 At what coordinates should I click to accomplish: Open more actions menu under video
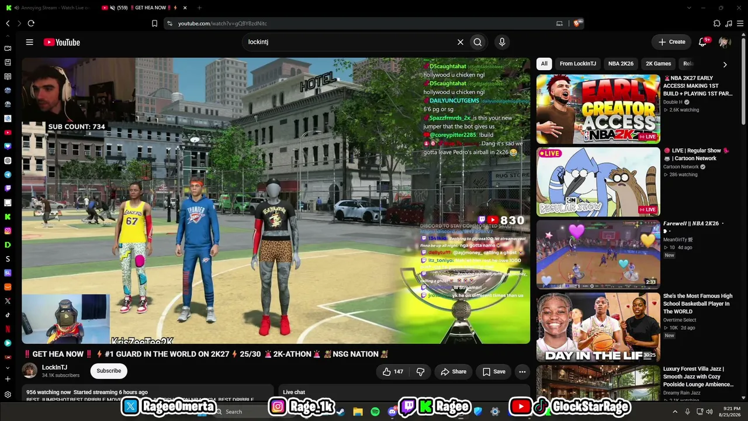point(522,371)
